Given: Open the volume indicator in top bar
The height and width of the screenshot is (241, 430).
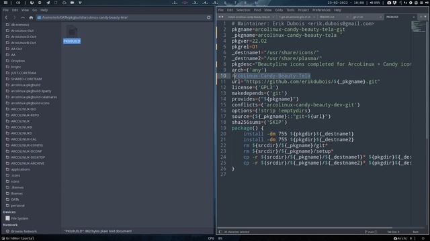Looking at the screenshot, I should (x=375, y=3).
